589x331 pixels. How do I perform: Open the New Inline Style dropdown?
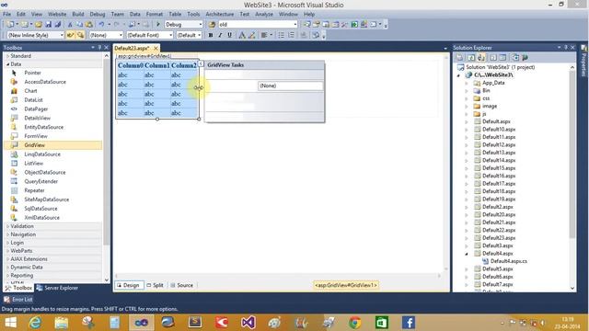[62, 35]
